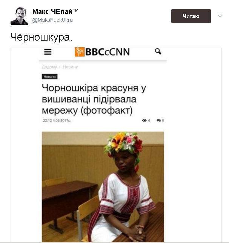
Task: Click the breadcrumb arrow separator
Action: 60,67
